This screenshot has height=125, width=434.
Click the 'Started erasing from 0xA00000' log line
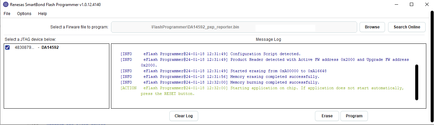tap(223, 71)
